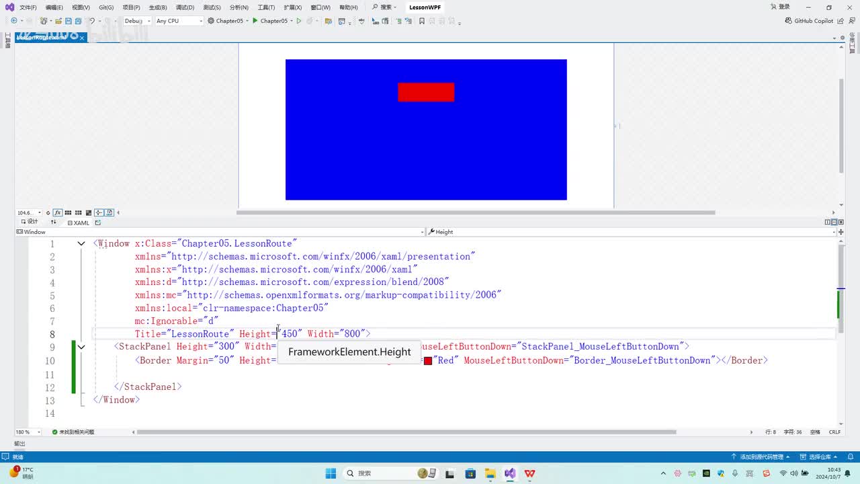
Task: Toggle snapping to snaplines icon
Action: coord(99,212)
